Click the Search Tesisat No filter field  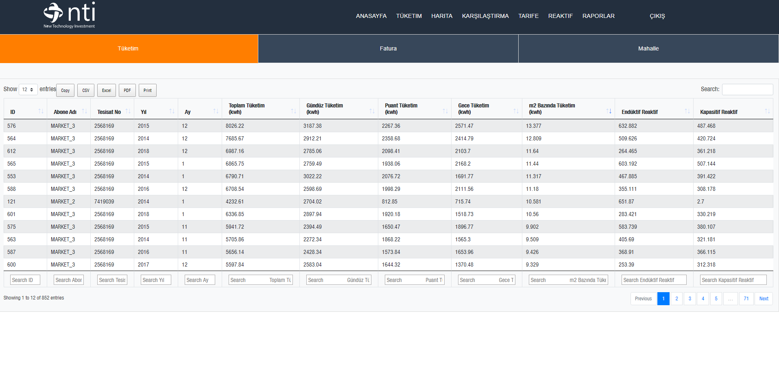pos(112,280)
